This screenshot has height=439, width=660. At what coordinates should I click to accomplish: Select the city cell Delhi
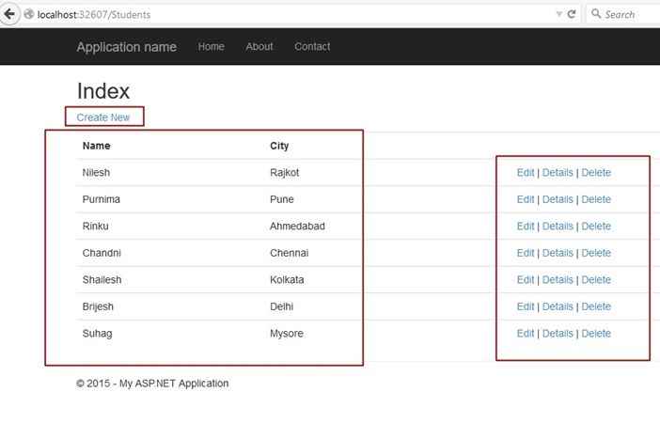[282, 306]
